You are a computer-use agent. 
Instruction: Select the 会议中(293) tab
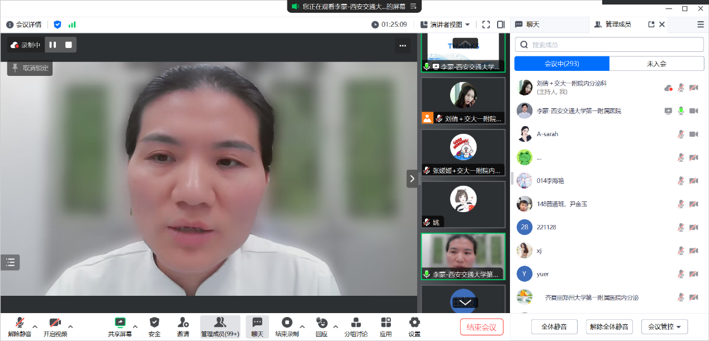(x=562, y=64)
